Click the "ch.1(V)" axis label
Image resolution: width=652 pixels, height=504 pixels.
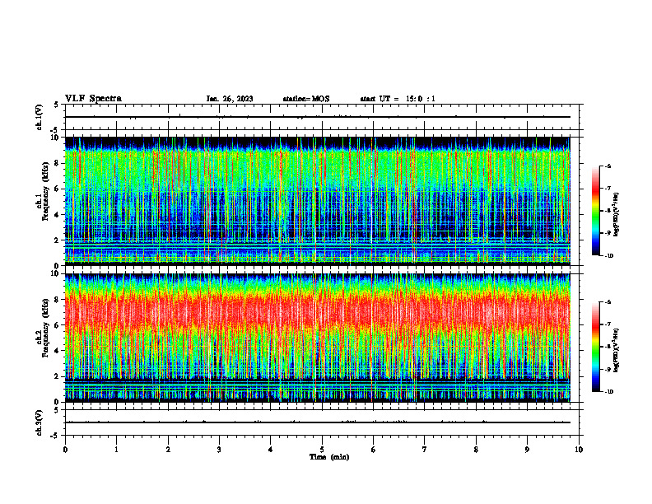click(x=40, y=117)
